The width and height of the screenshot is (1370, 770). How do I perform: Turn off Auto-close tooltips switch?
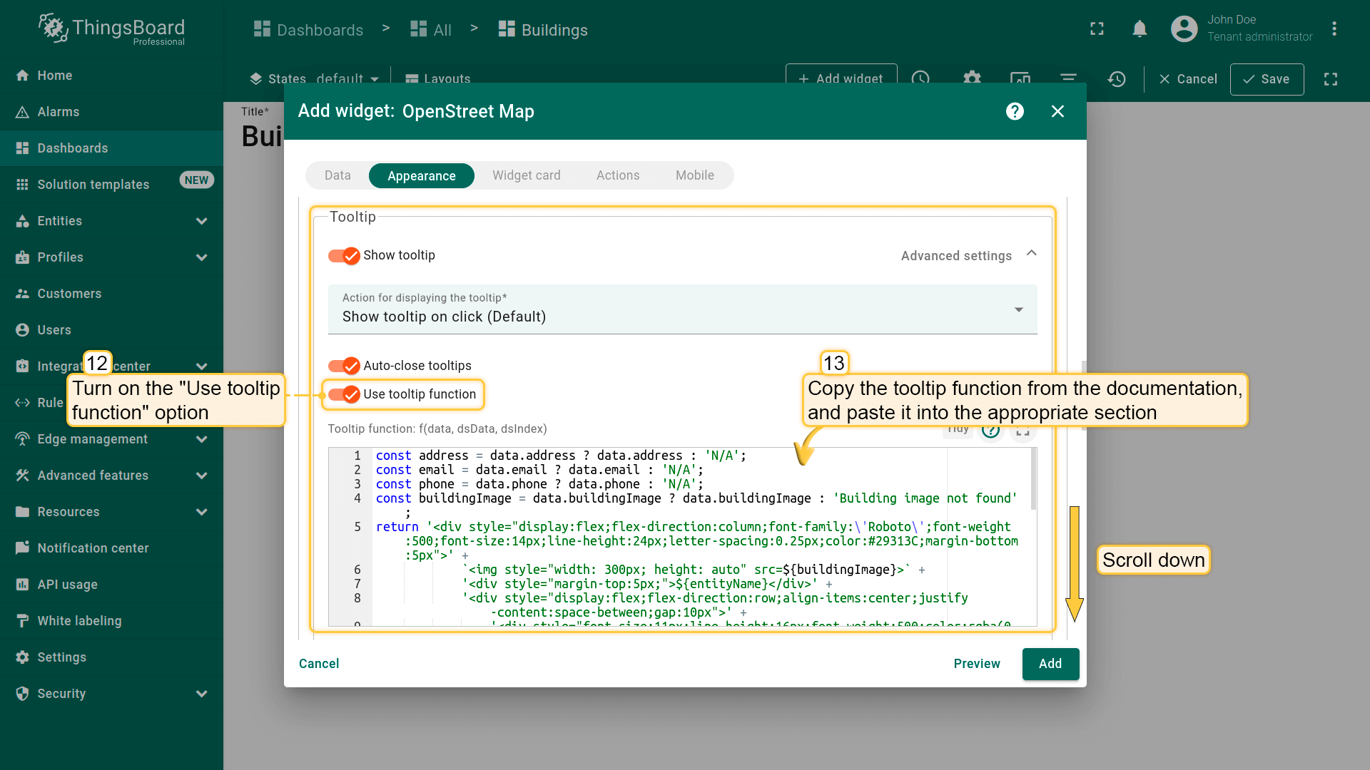point(344,366)
